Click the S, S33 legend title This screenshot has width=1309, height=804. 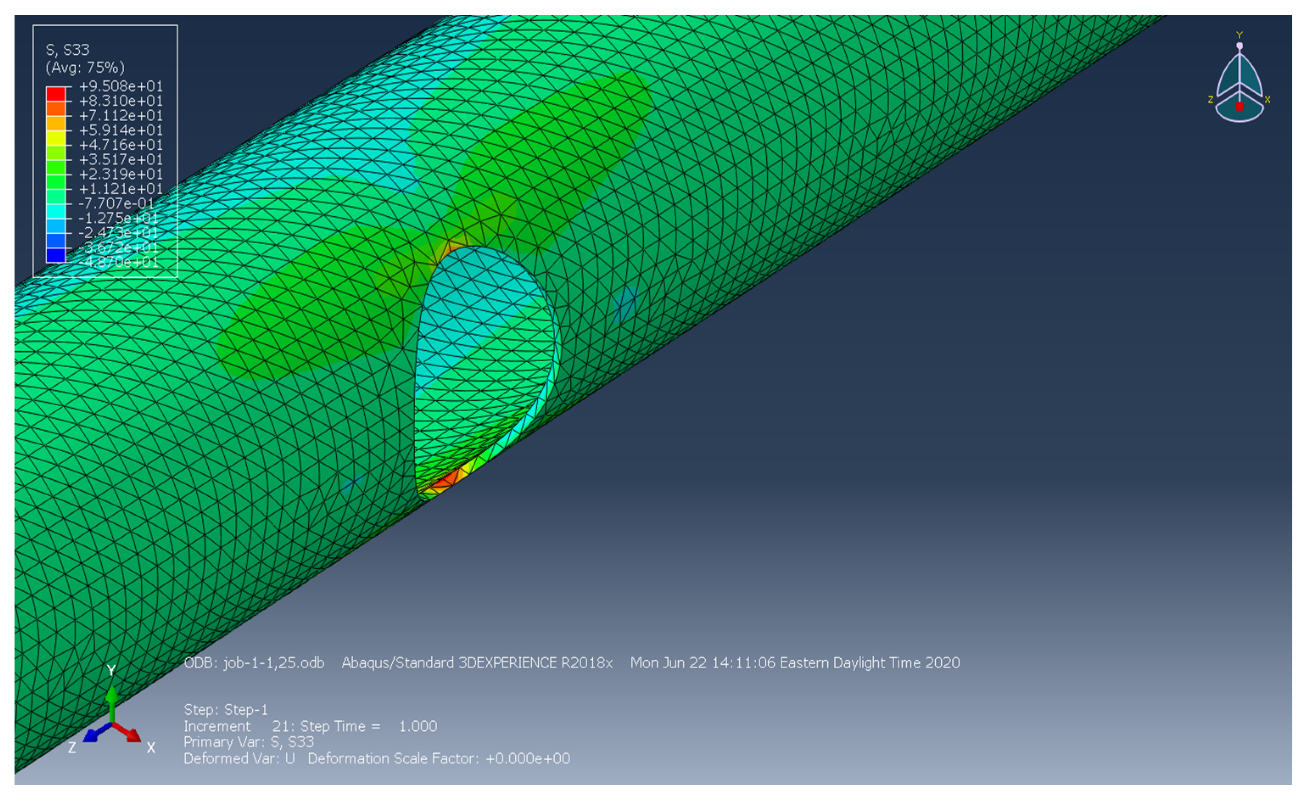point(67,50)
